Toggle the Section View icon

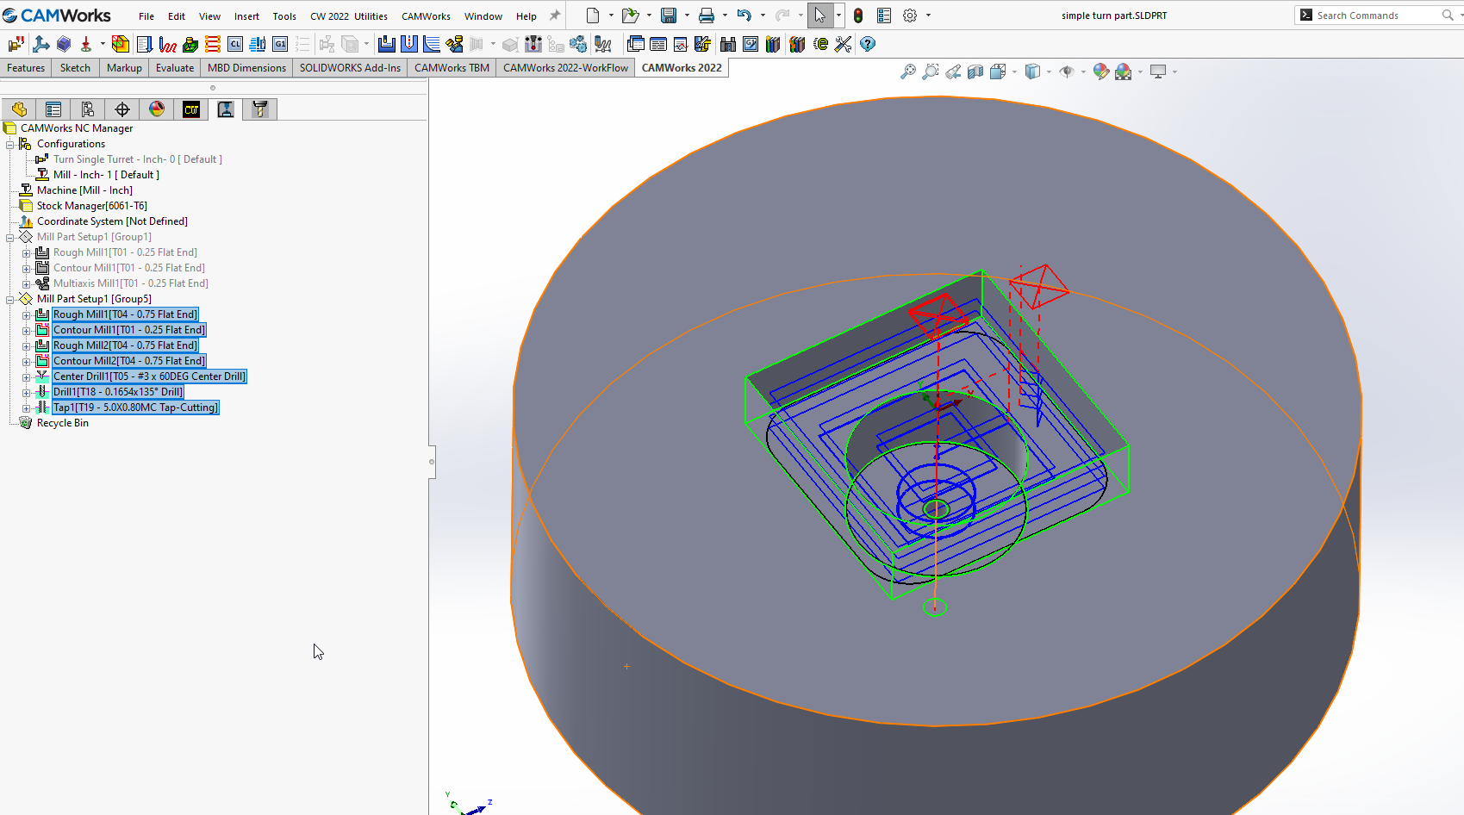(975, 72)
